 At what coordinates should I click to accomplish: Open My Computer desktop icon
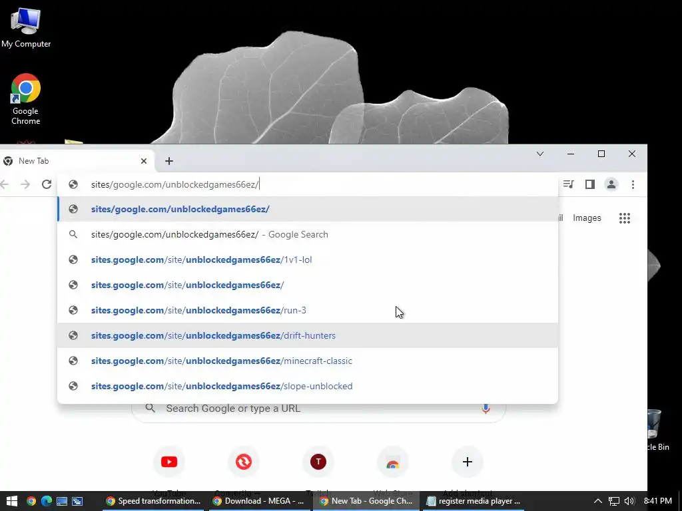point(26,27)
